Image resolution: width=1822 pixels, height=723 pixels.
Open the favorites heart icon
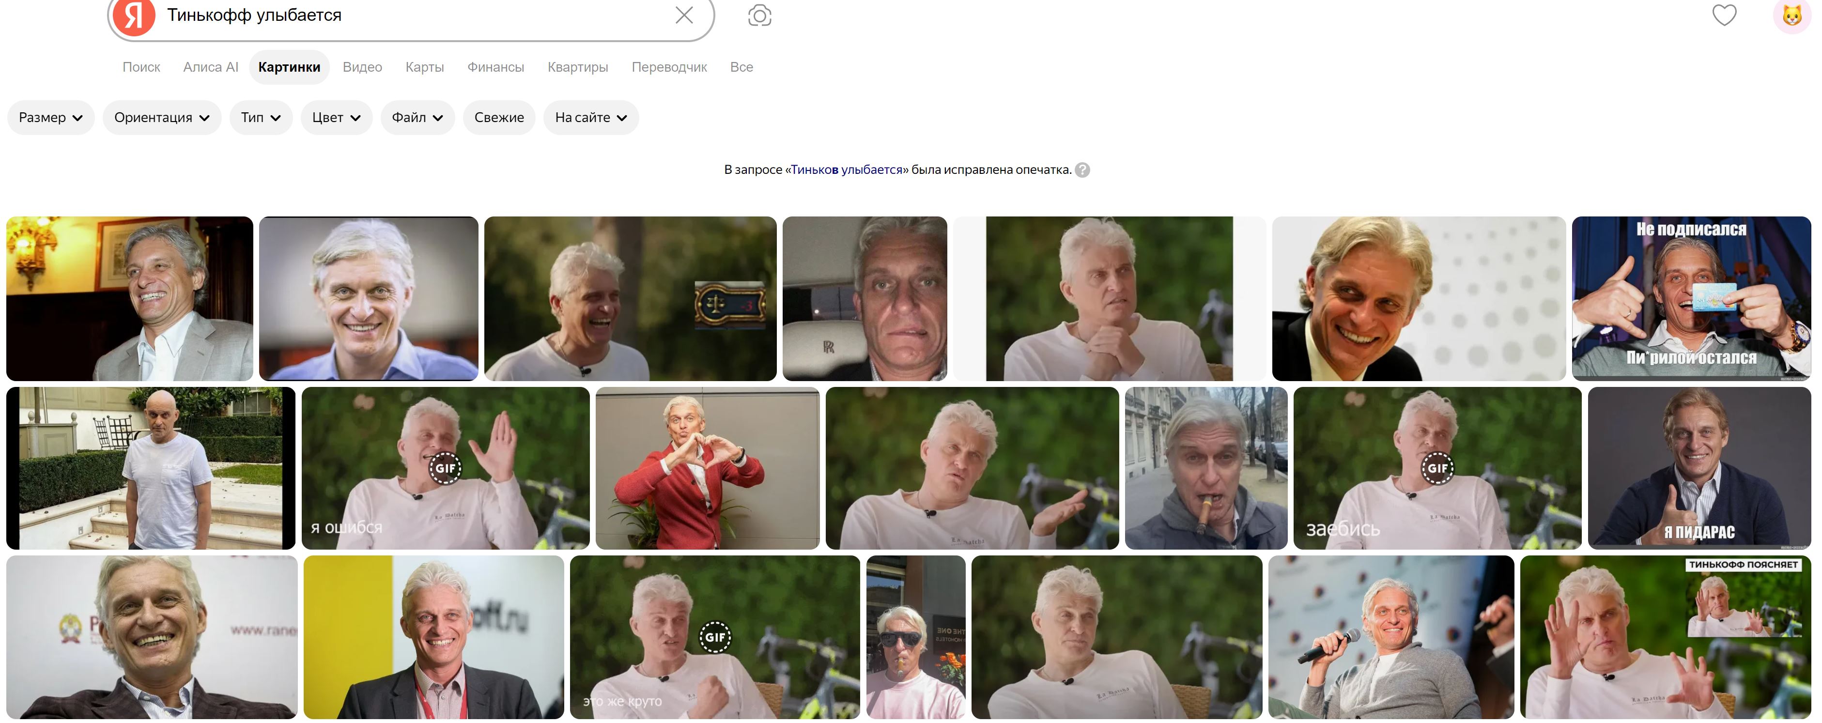pos(1724,15)
